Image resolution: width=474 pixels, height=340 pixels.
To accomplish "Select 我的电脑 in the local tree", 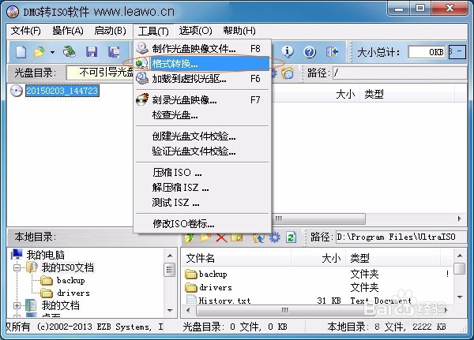I will [x=45, y=255].
